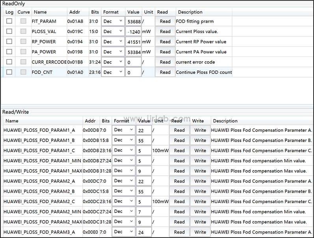Open the Format dropdown for FIT_PARAM
The image size is (314, 238).
point(113,21)
